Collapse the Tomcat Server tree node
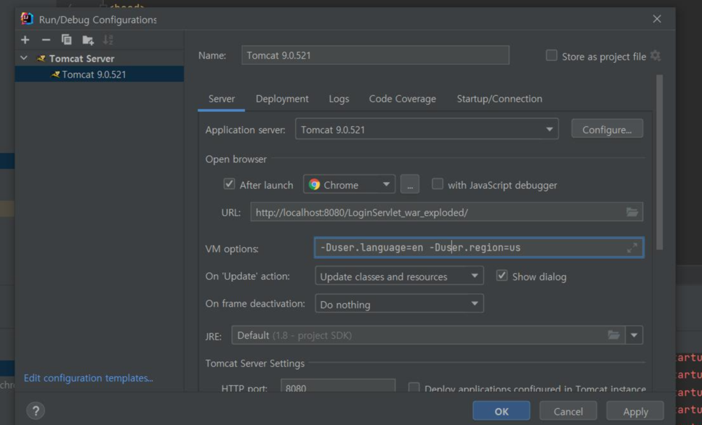Image resolution: width=702 pixels, height=425 pixels. [24, 58]
